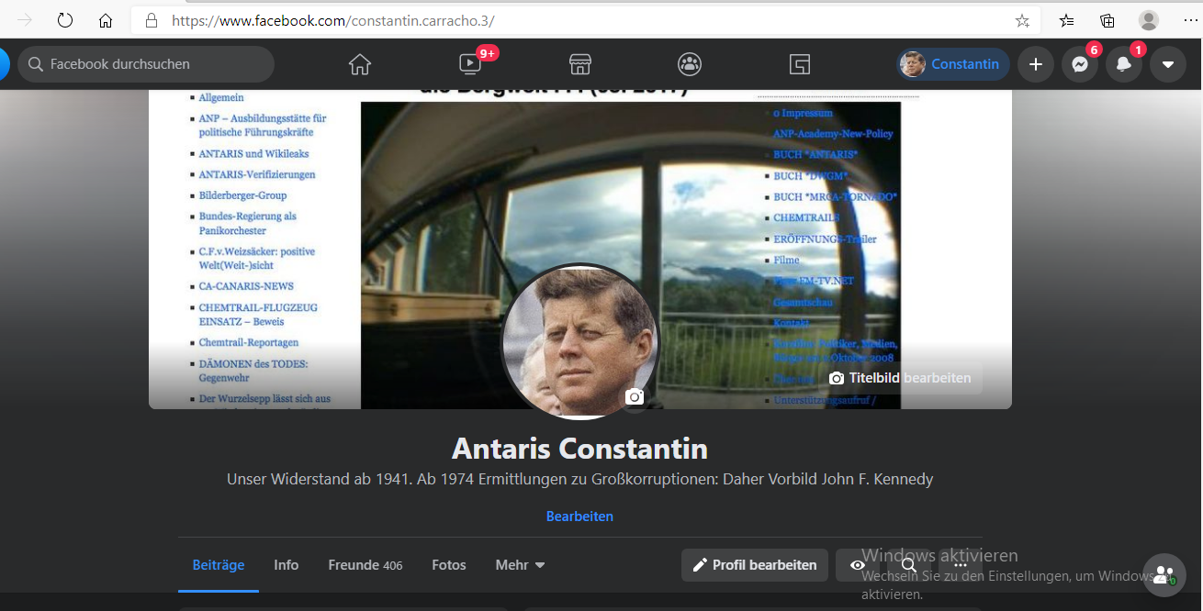Click the browser refresh button

point(64,20)
